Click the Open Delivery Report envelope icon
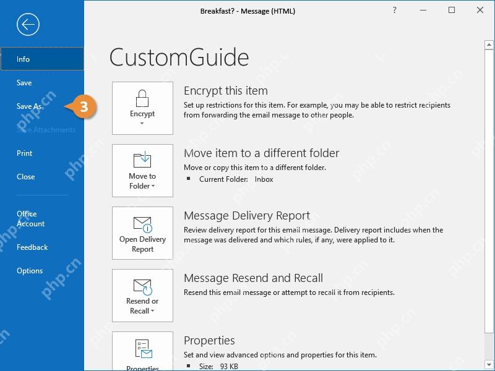495x371 pixels. [x=143, y=224]
